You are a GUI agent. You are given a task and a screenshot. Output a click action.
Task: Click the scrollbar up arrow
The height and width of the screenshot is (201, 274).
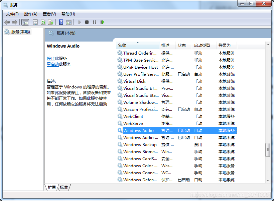[x=268, y=45]
